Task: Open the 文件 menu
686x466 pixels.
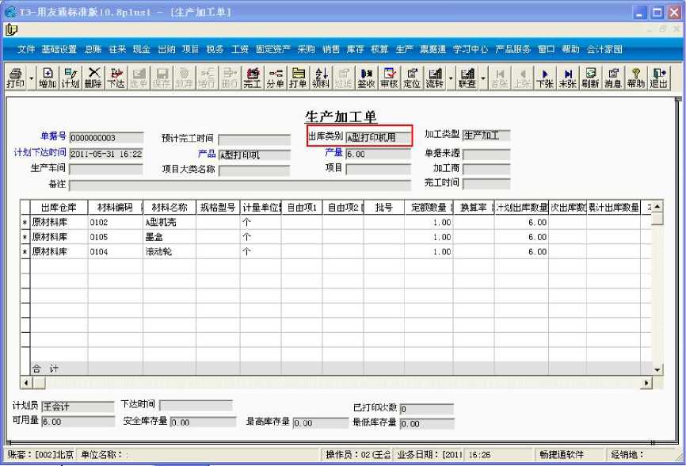Action: pos(26,49)
